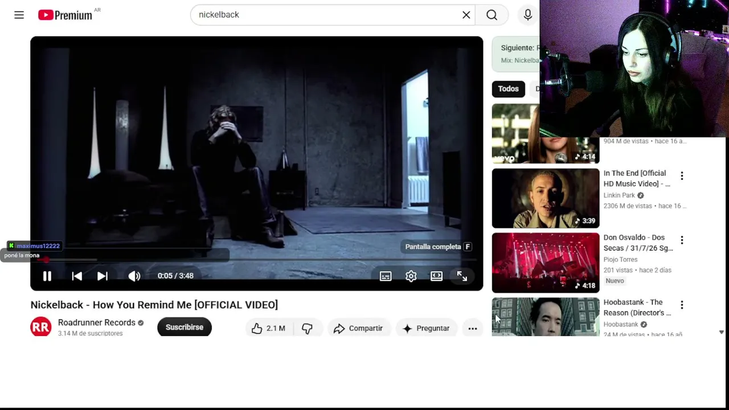Open more actions menu below video
This screenshot has width=729, height=410.
click(473, 328)
